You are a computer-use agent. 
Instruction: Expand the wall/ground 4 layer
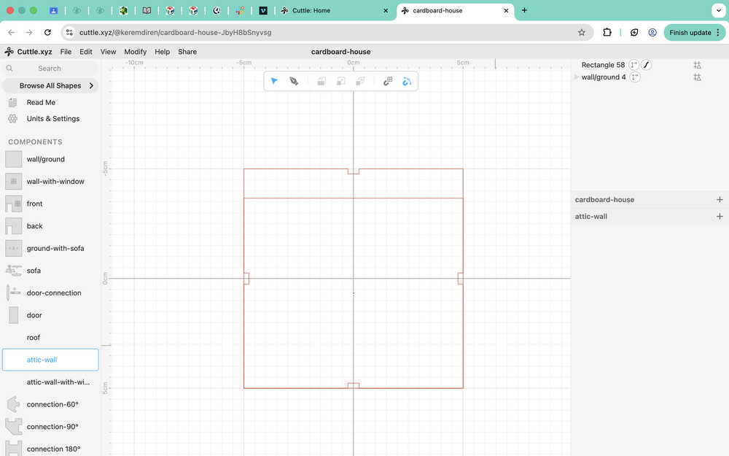[577, 77]
